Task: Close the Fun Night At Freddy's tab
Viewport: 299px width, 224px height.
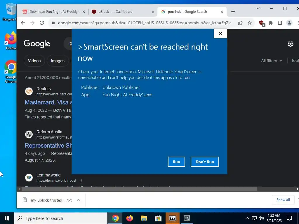Action: point(84,12)
